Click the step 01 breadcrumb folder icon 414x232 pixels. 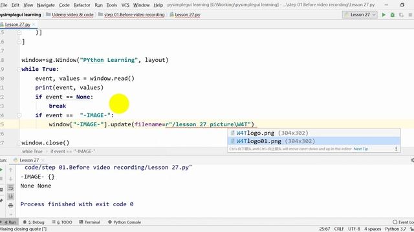click(100, 14)
